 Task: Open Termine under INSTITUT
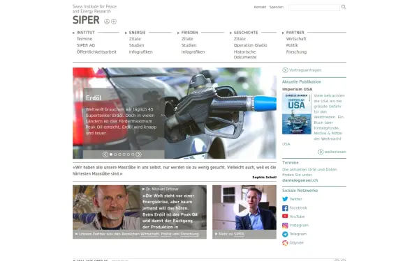pos(84,39)
